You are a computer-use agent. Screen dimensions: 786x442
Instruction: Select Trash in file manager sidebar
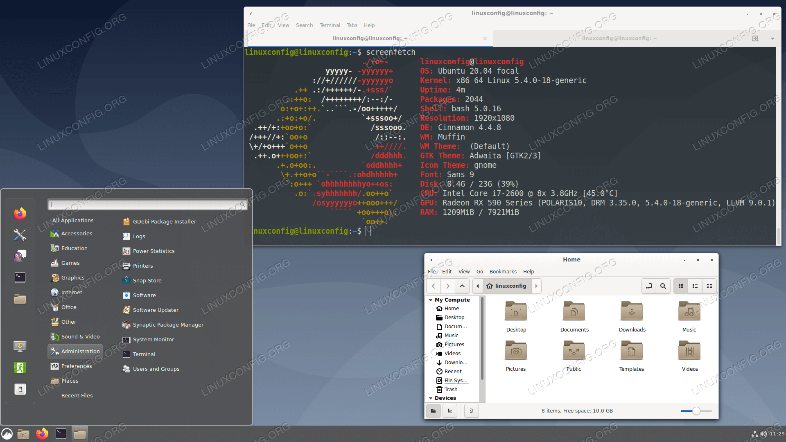pyautogui.click(x=447, y=389)
